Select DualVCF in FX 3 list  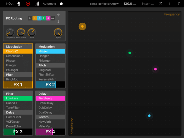[18, 103]
